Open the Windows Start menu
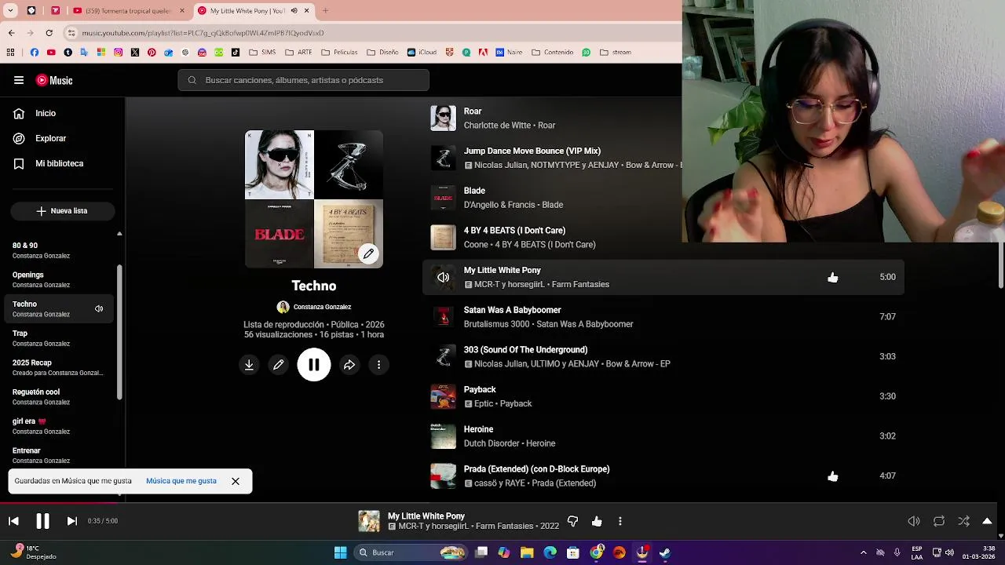The width and height of the screenshot is (1005, 565). pyautogui.click(x=340, y=552)
